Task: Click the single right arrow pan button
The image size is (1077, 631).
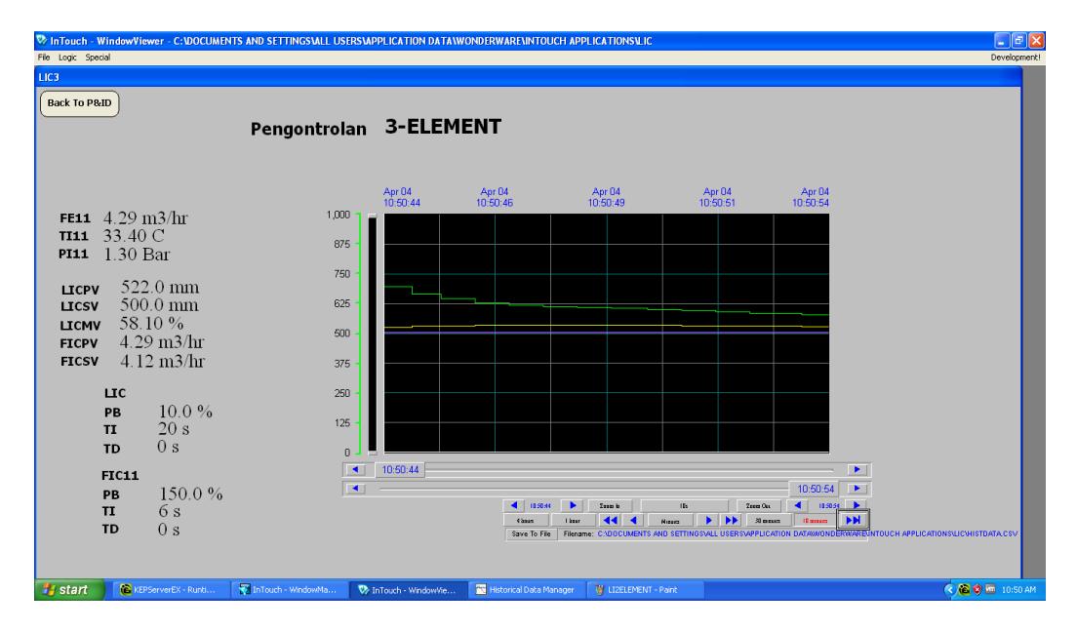Action: click(x=709, y=521)
